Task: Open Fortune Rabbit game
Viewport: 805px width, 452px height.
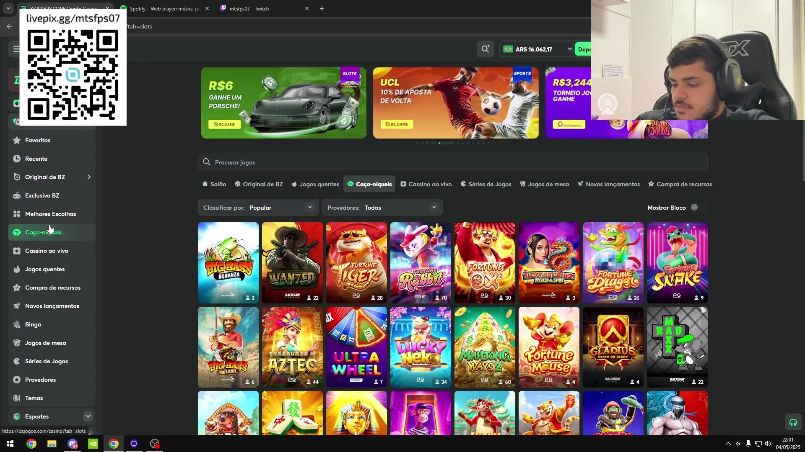Action: pos(421,262)
